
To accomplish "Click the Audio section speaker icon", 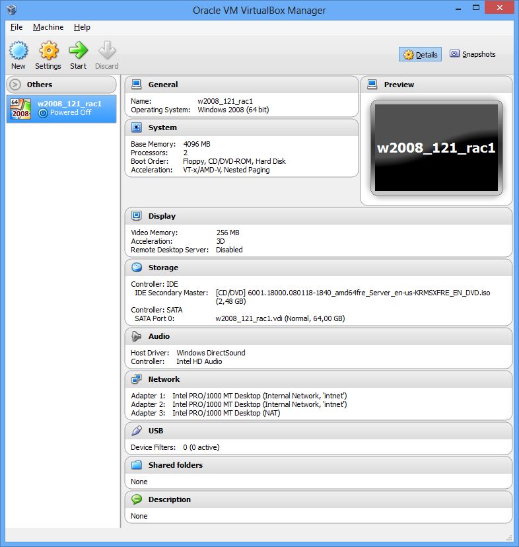I will coord(137,336).
